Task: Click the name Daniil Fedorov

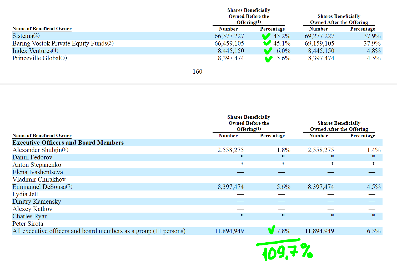Action: coord(32,157)
